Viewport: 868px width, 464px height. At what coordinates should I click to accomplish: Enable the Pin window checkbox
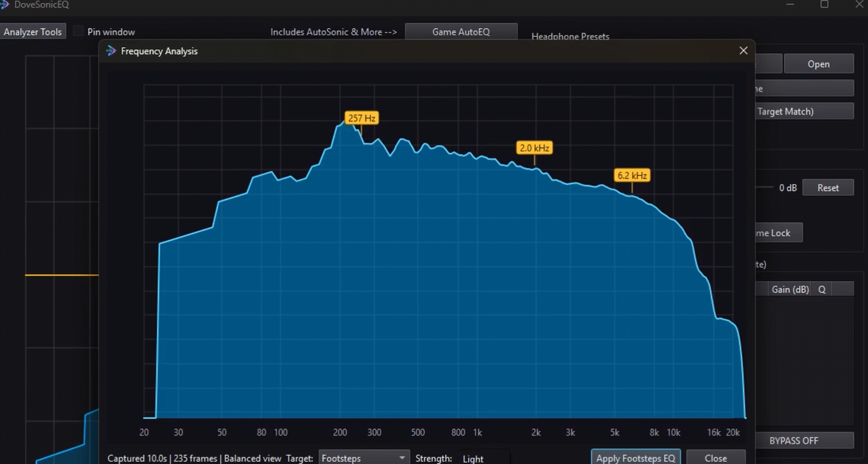(x=79, y=31)
